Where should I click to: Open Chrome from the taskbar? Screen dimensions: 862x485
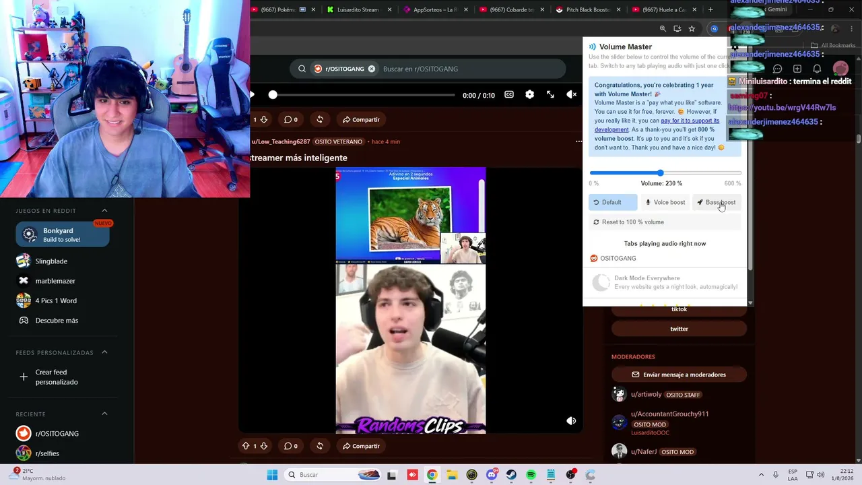point(432,475)
